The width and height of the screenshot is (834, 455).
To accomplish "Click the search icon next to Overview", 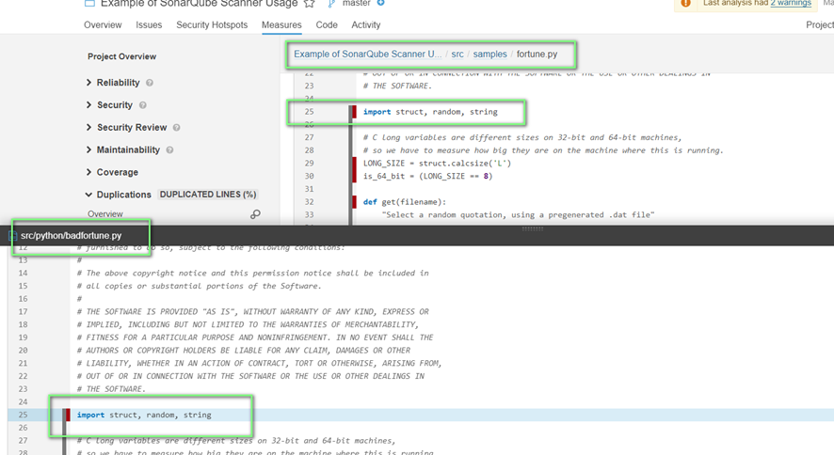I will point(255,214).
